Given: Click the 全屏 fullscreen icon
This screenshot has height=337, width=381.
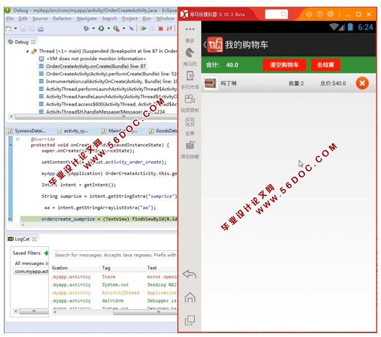Looking at the screenshot, I should 190,122.
